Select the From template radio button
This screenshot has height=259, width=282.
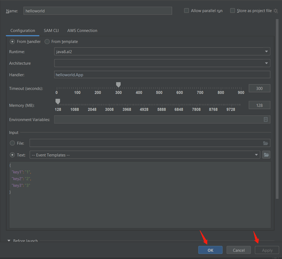pyautogui.click(x=47, y=42)
